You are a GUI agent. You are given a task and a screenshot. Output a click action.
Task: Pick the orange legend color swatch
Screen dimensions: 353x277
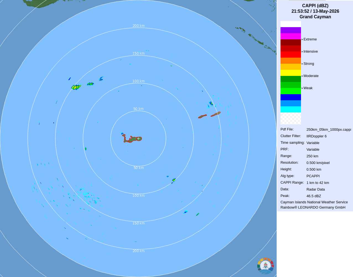point(291,61)
